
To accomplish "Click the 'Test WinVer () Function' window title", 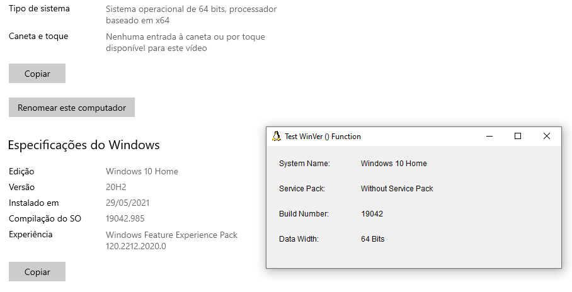I will 323,137.
